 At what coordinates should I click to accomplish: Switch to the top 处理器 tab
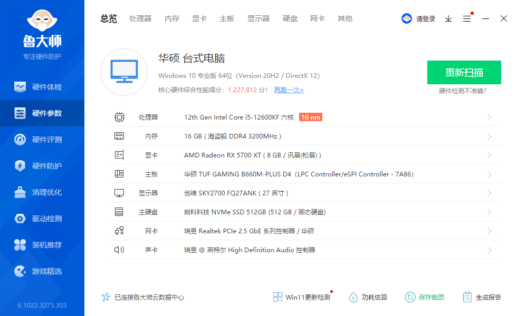click(140, 19)
